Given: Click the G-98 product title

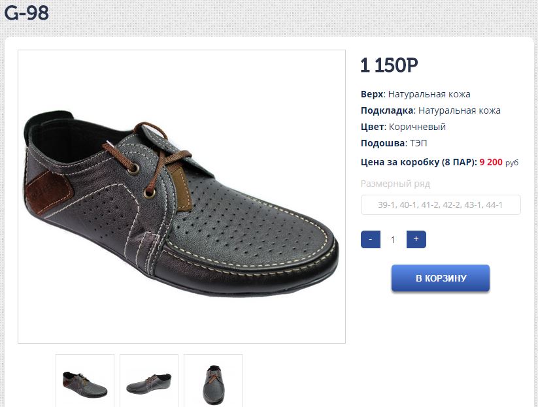Looking at the screenshot, I should coord(27,13).
